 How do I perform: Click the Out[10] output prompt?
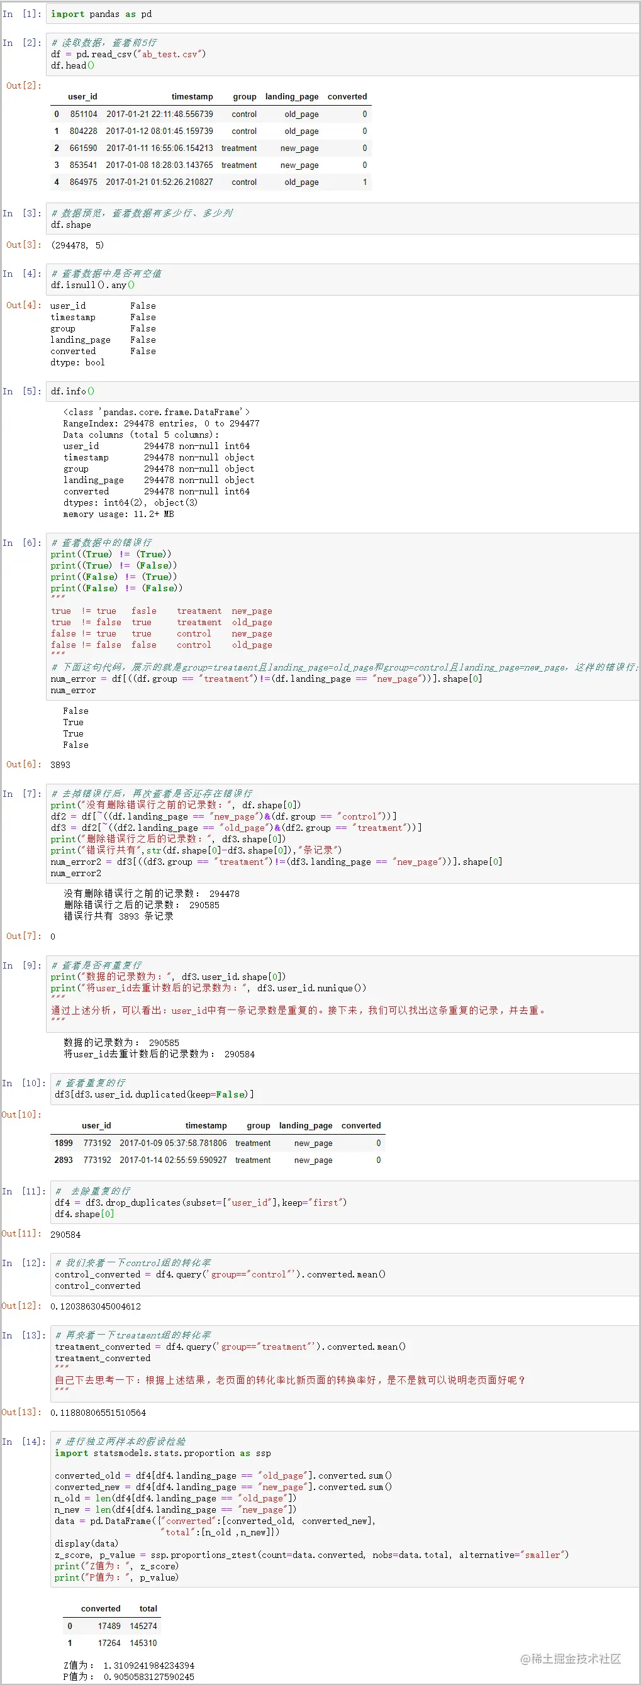[21, 1115]
